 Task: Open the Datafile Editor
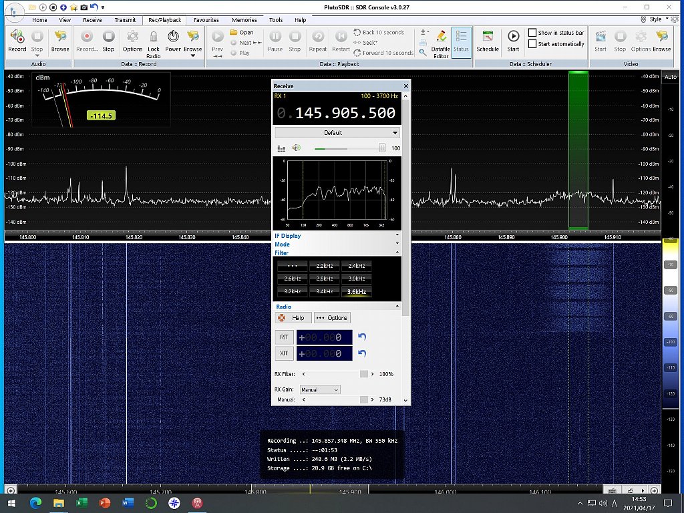(x=441, y=43)
